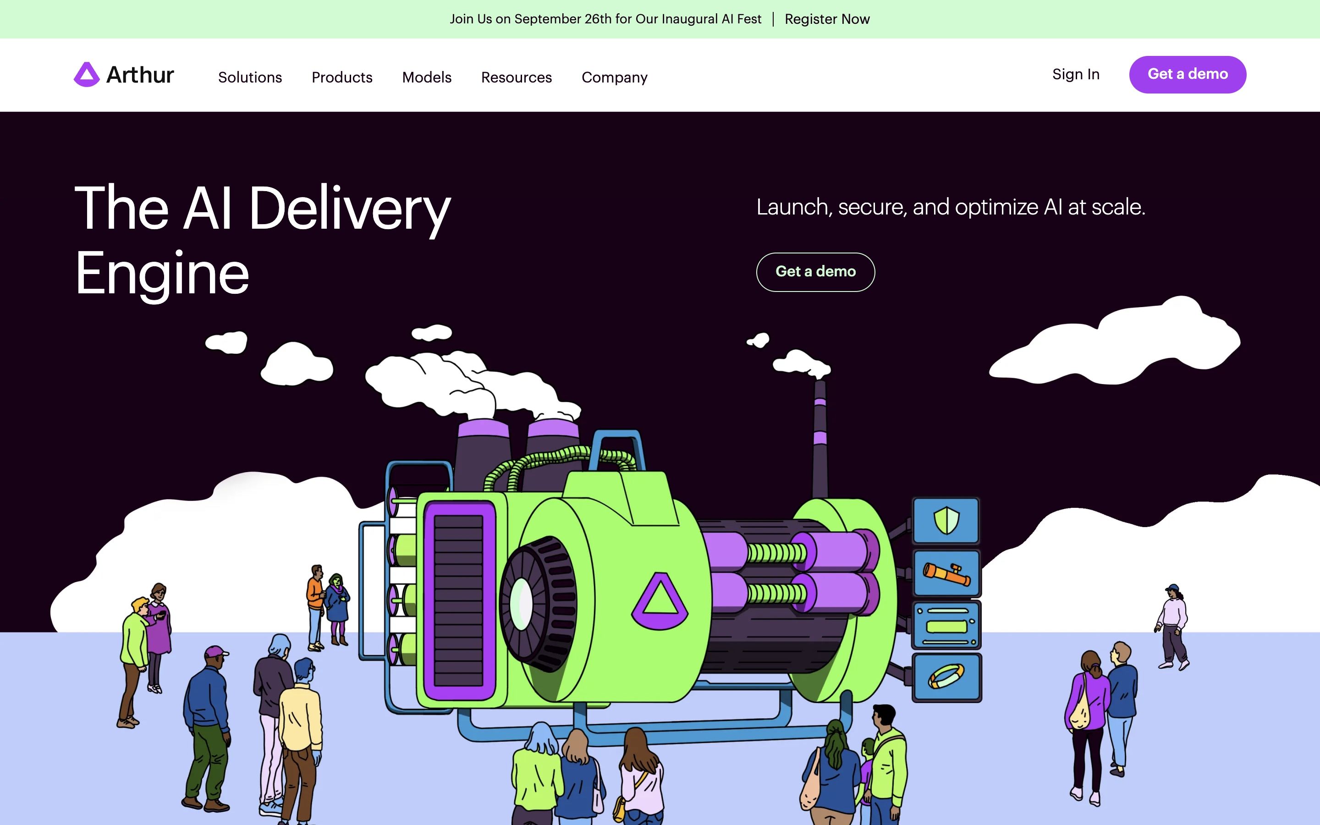Open the Company menu item

click(x=614, y=77)
